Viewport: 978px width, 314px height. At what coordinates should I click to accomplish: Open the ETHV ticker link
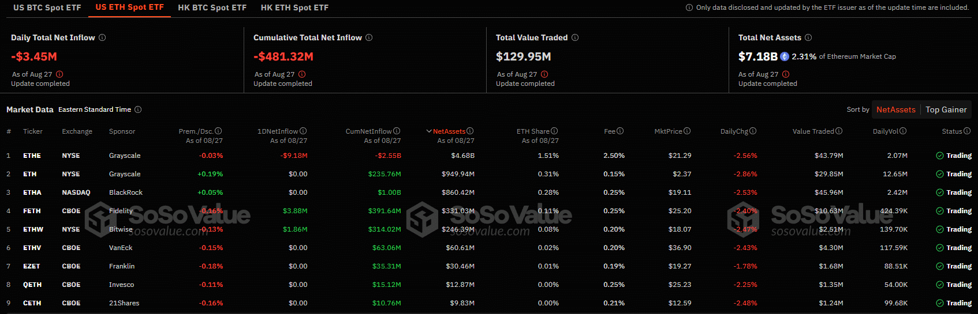[x=32, y=248]
